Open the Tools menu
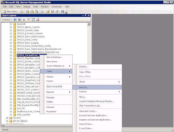 [x=35, y=6]
